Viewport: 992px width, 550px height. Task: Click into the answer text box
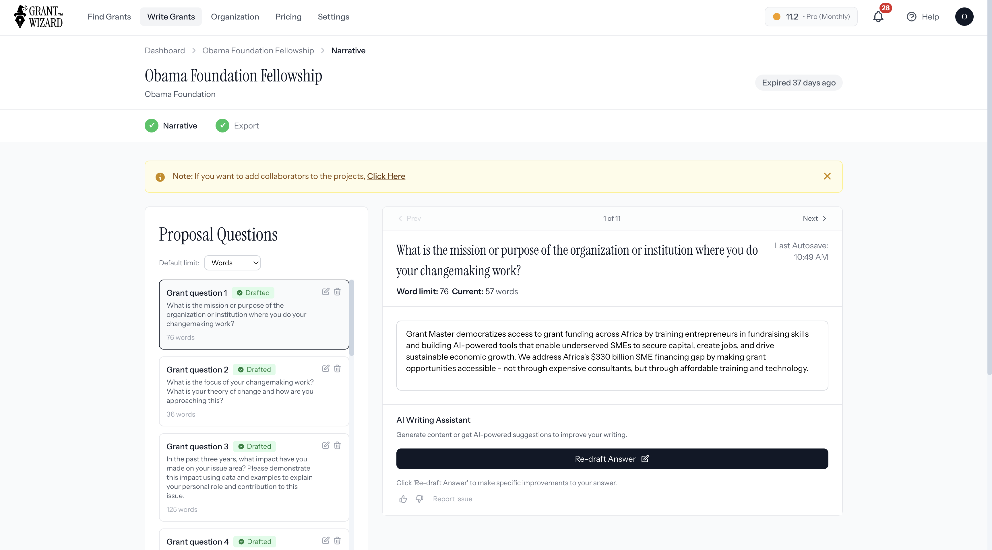point(611,355)
